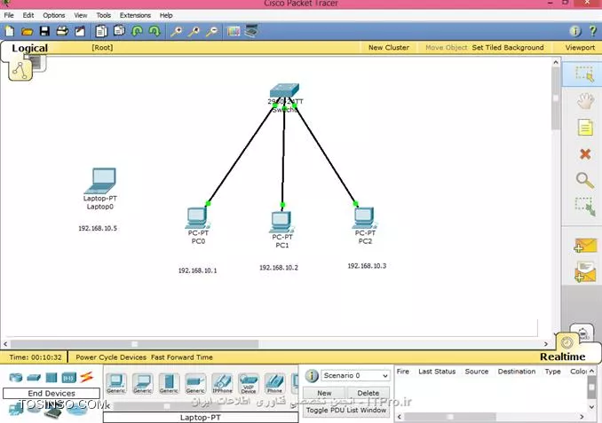Open the Extensions menu
This screenshot has height=423, width=602.
click(135, 15)
